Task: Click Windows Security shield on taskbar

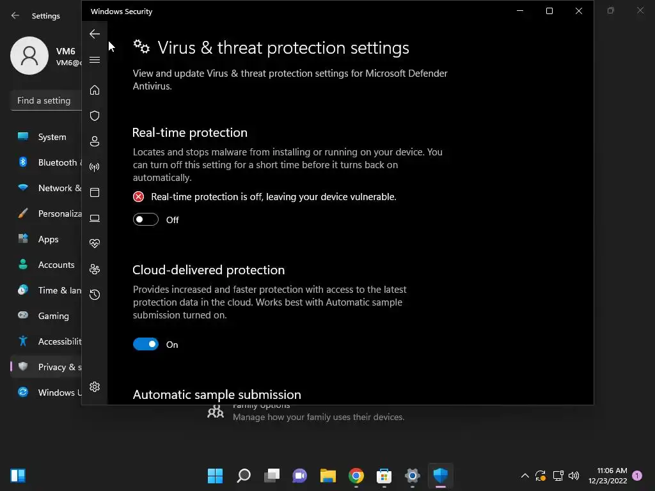Action: [440, 476]
